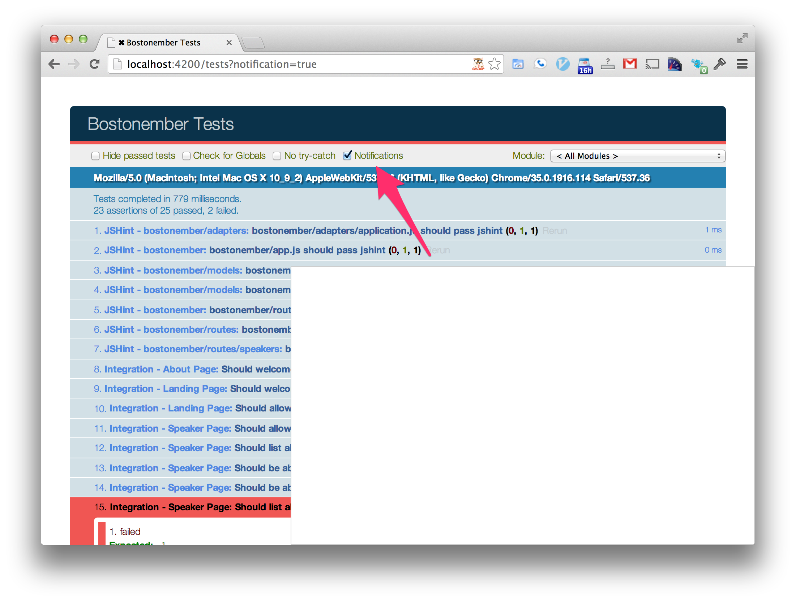The image size is (796, 602).
Task: Open the Chrome hamburger menu
Action: point(742,64)
